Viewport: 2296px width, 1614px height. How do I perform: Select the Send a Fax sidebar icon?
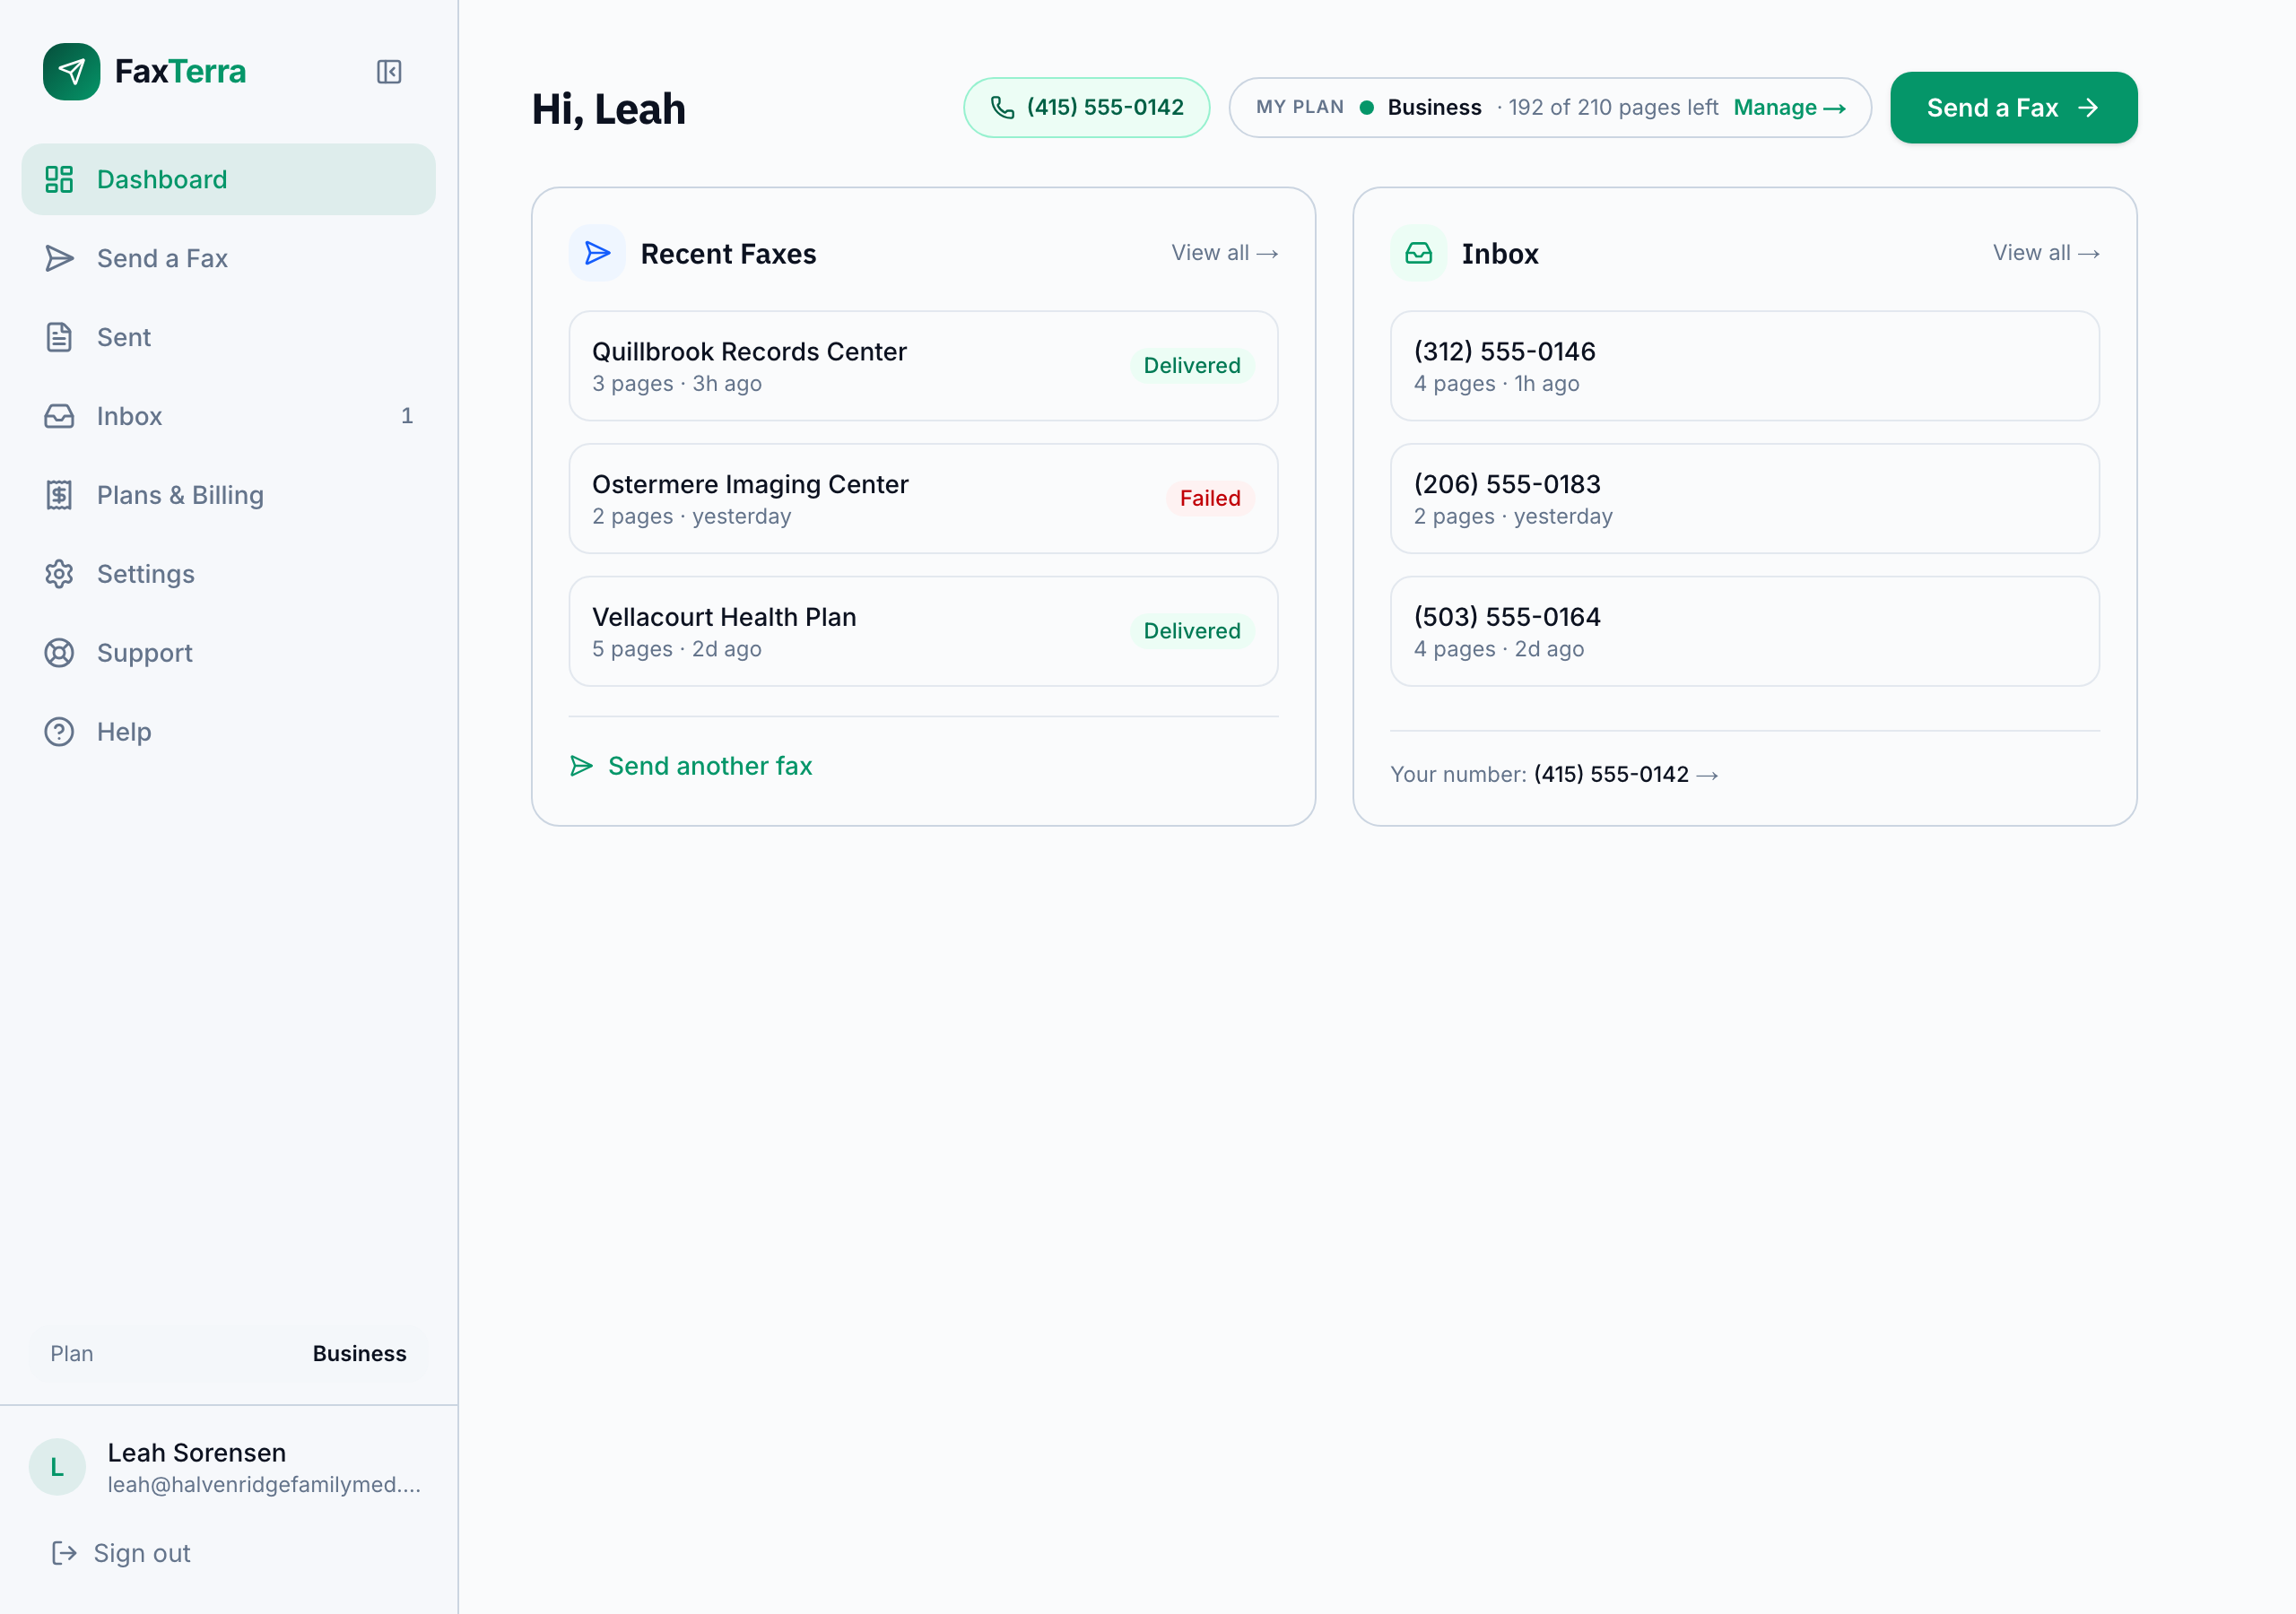click(x=59, y=258)
